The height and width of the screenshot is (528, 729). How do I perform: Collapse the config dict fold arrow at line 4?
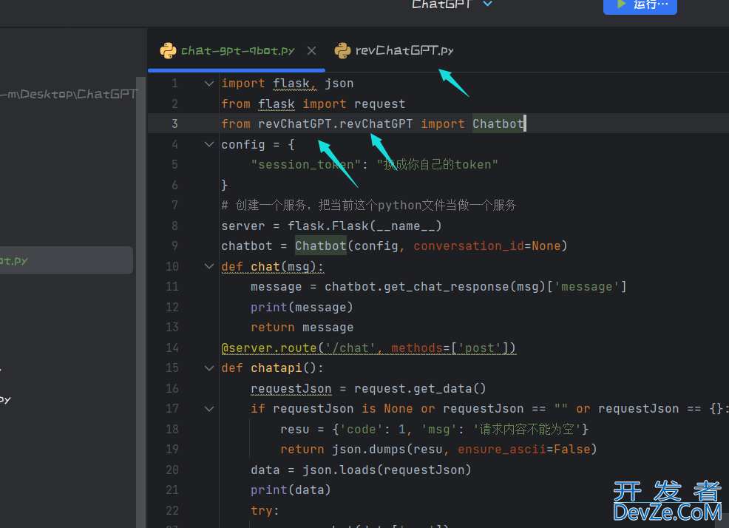[x=209, y=144]
